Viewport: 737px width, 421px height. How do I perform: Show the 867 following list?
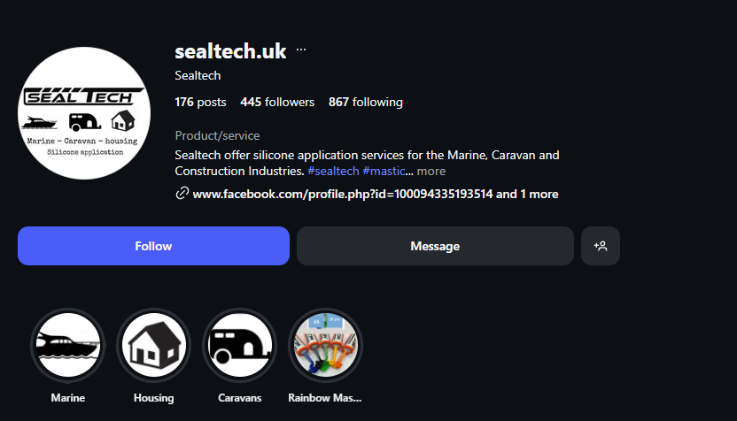(365, 102)
